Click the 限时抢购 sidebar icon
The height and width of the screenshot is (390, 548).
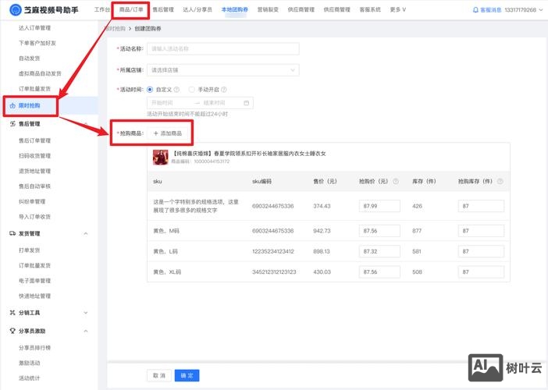tap(12, 105)
